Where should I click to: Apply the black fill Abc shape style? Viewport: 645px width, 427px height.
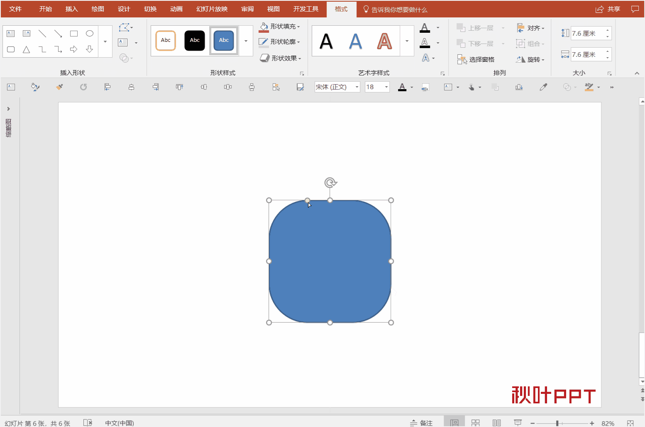click(x=195, y=41)
